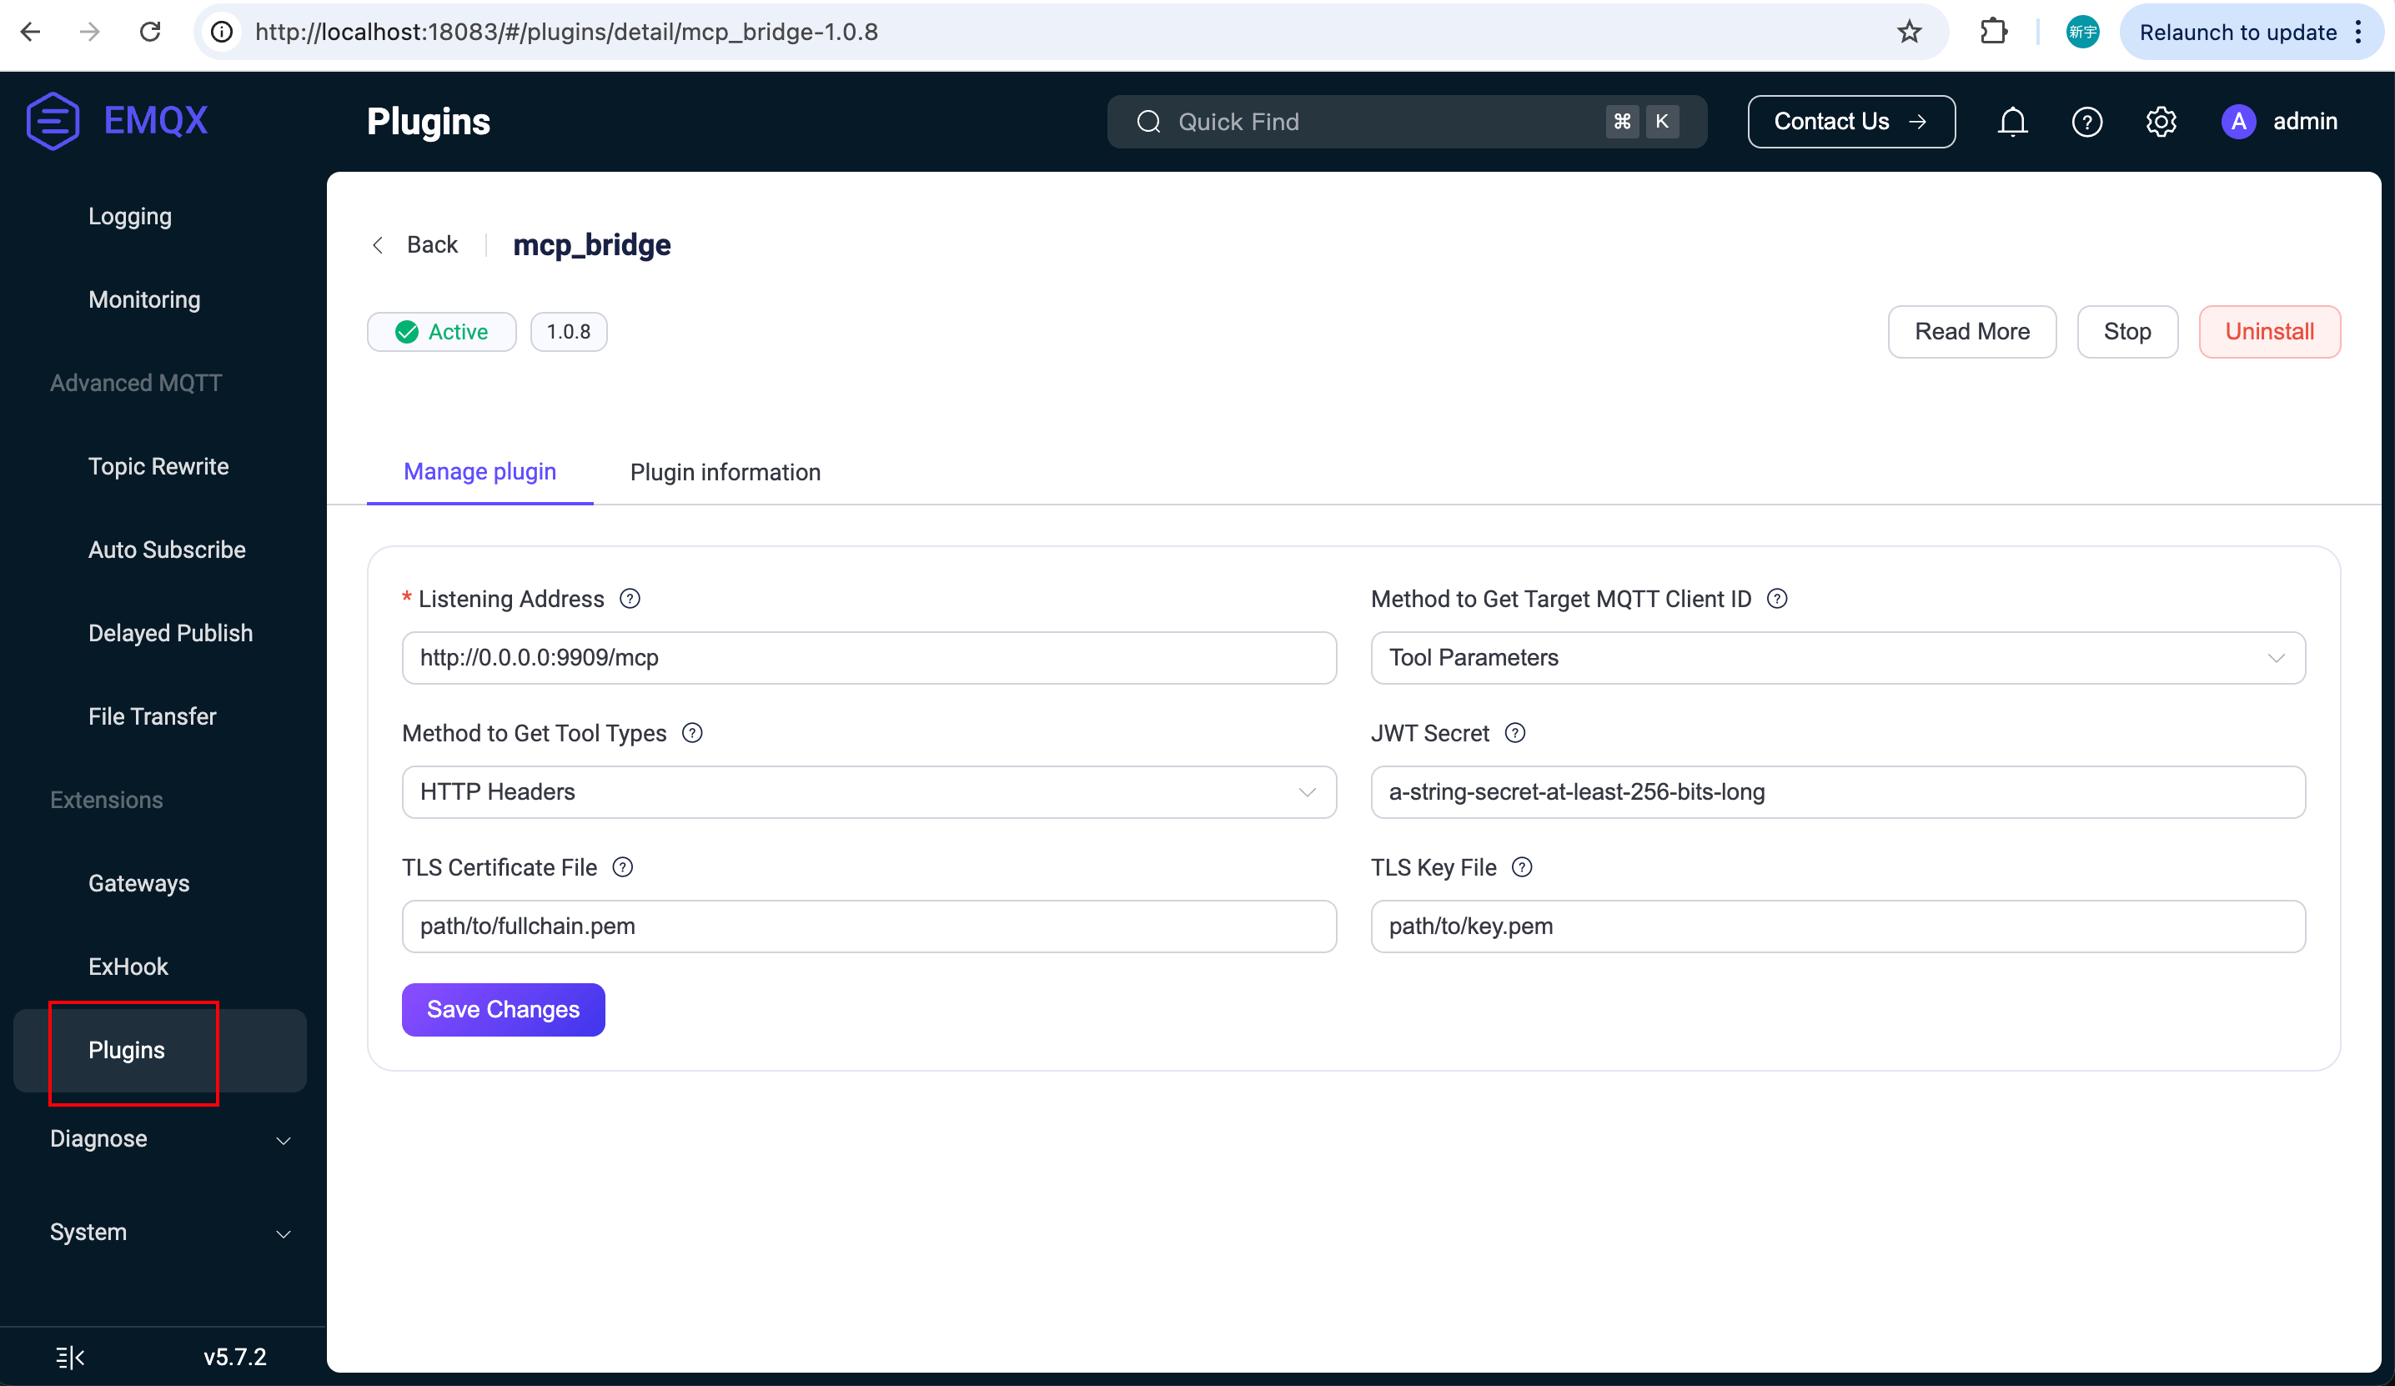Select Topic Rewrite in sidebar
This screenshot has width=2395, height=1386.
158,466
